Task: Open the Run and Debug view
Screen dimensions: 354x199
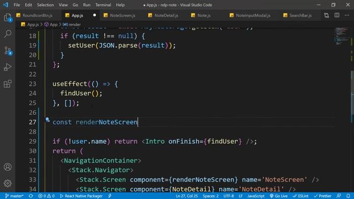Action: 8,67
